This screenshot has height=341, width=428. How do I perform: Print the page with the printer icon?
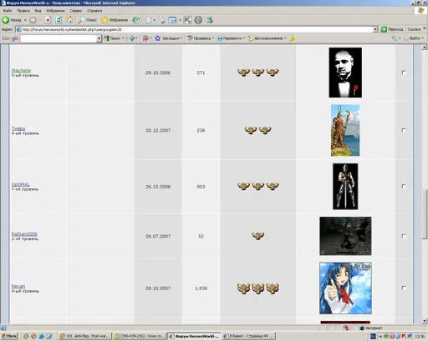162,20
